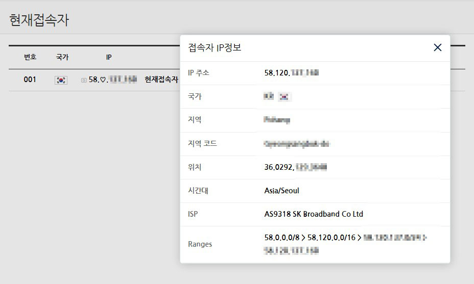The image size is (474, 284).
Task: Click the 위치 coordinates 36.0292
Action: 295,167
